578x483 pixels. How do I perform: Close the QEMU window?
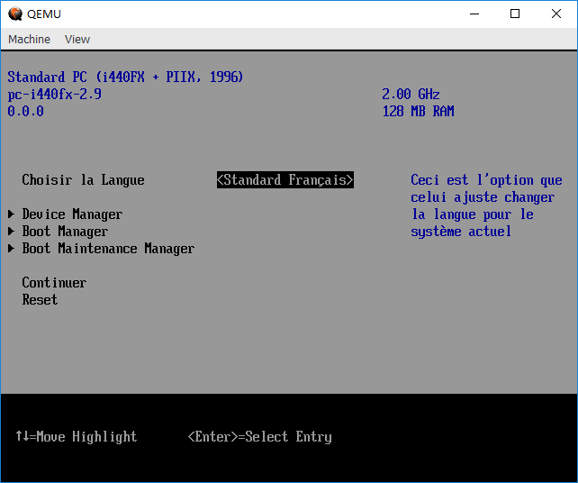[x=556, y=14]
